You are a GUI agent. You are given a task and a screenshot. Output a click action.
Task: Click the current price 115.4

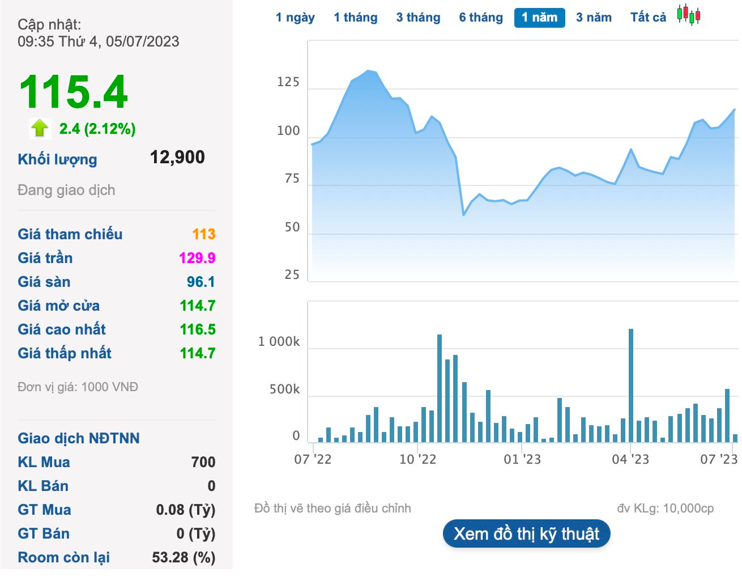pyautogui.click(x=74, y=92)
